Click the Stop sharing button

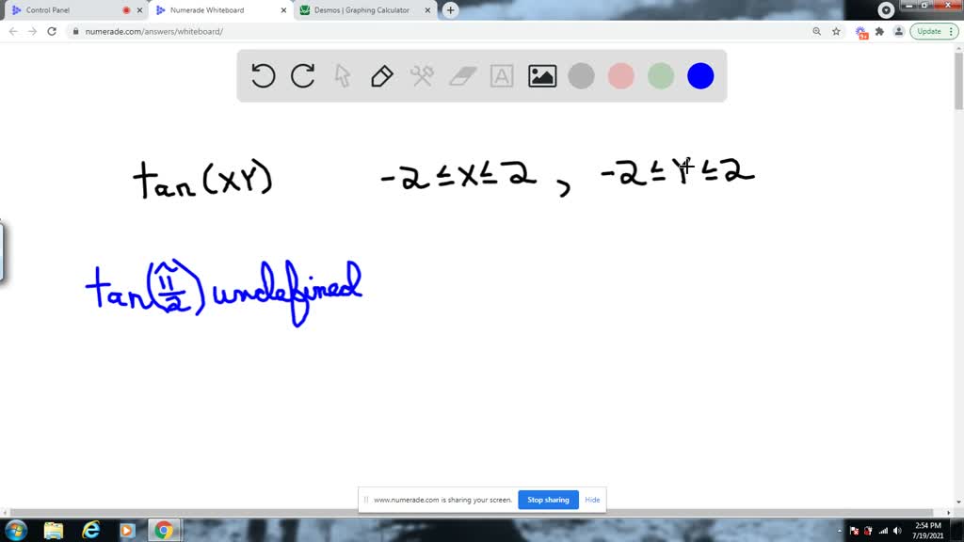tap(548, 500)
